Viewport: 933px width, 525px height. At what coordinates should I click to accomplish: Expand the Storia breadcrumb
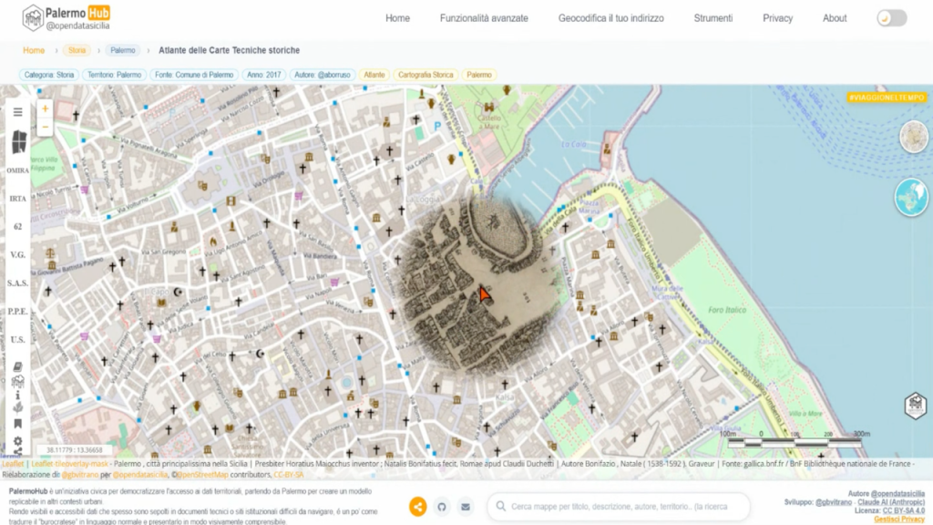point(77,50)
